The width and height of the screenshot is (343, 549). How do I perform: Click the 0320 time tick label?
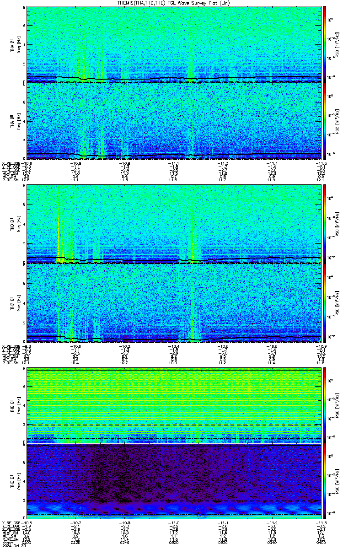[223, 542]
